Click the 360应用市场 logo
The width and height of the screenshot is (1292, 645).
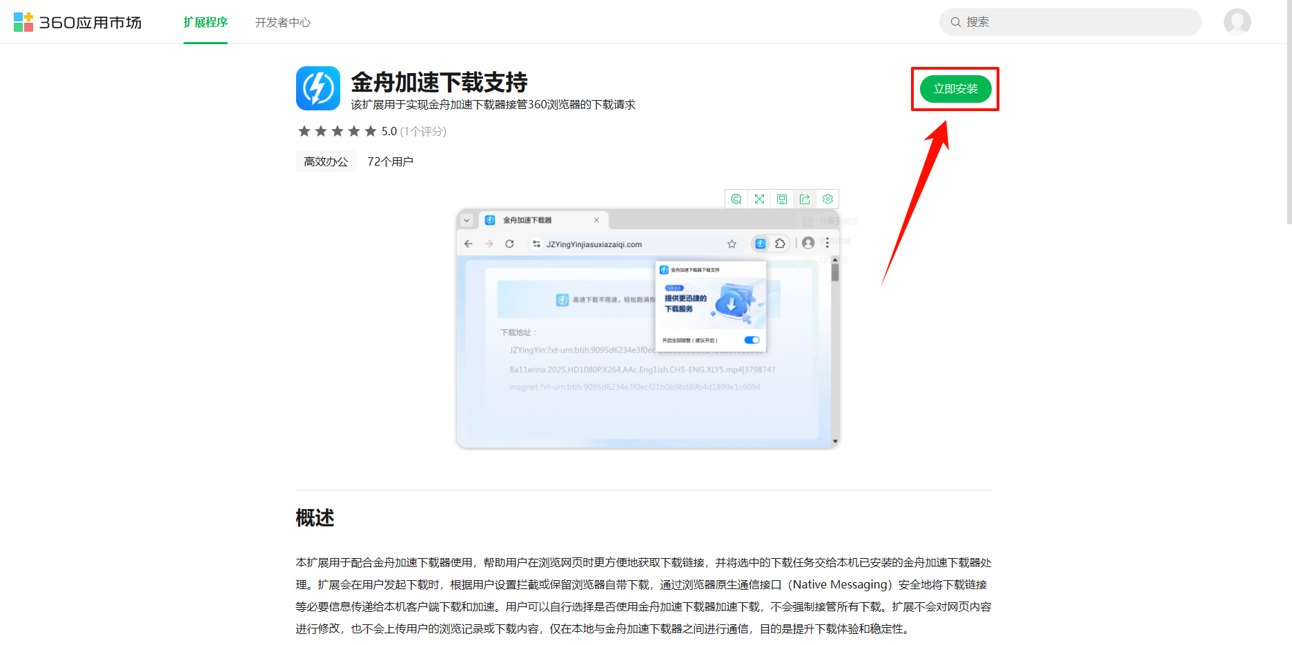pyautogui.click(x=77, y=22)
